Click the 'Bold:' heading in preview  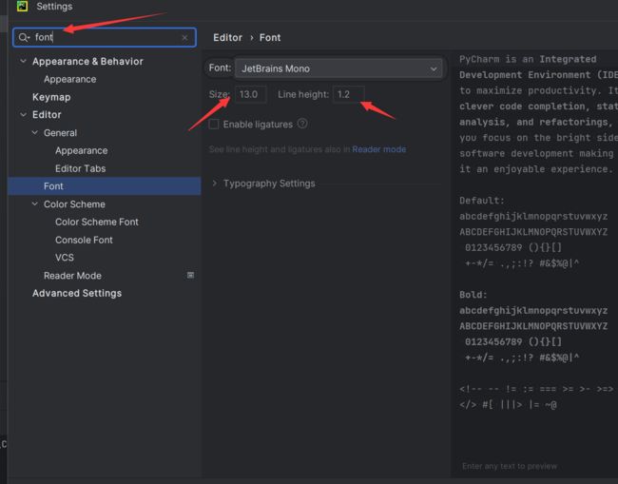click(x=473, y=295)
